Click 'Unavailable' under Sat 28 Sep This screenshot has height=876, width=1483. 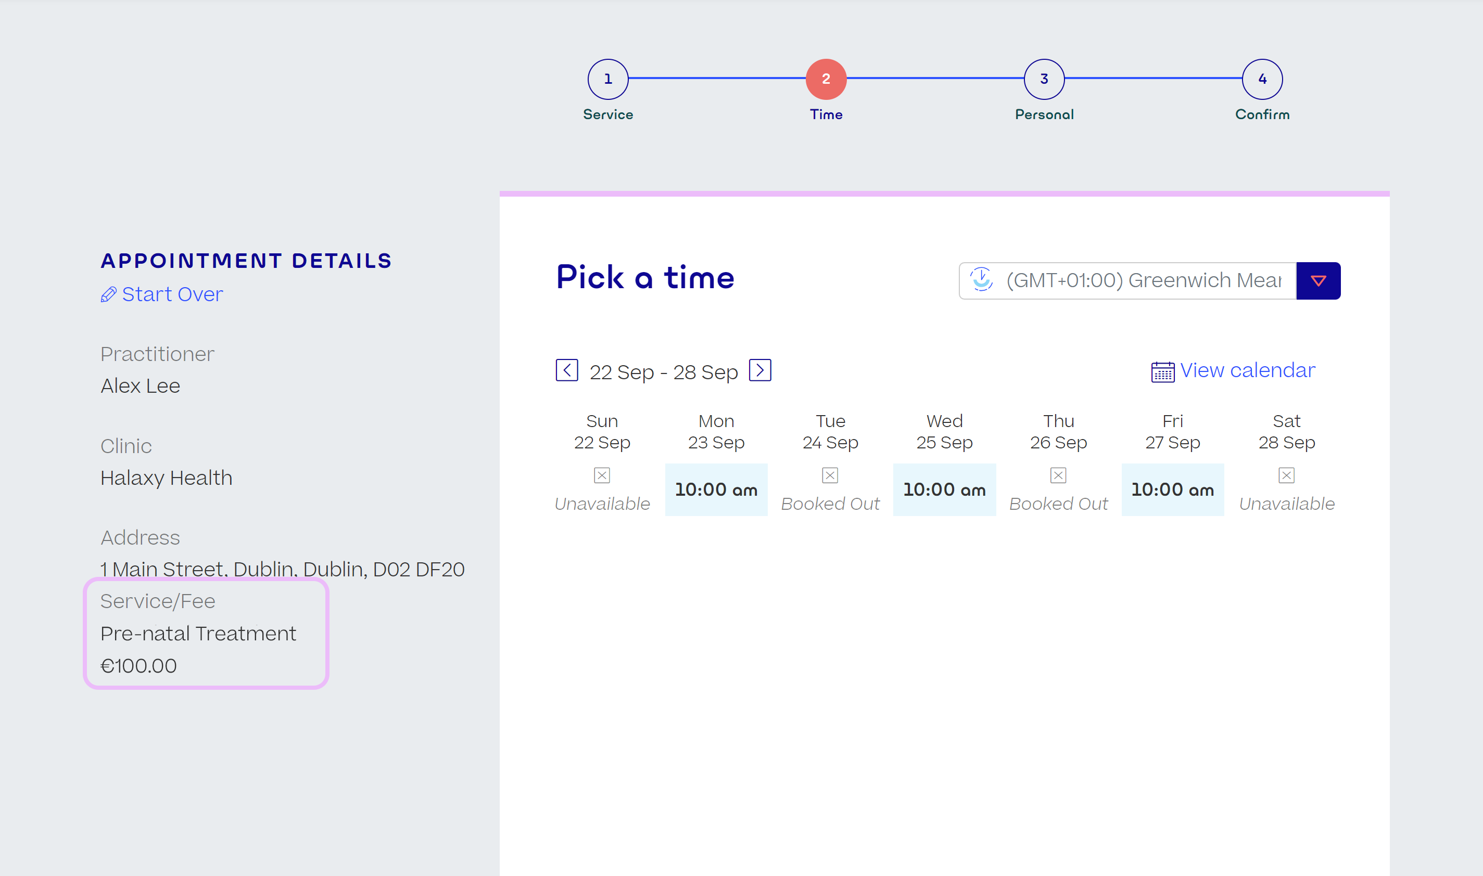[1286, 504]
